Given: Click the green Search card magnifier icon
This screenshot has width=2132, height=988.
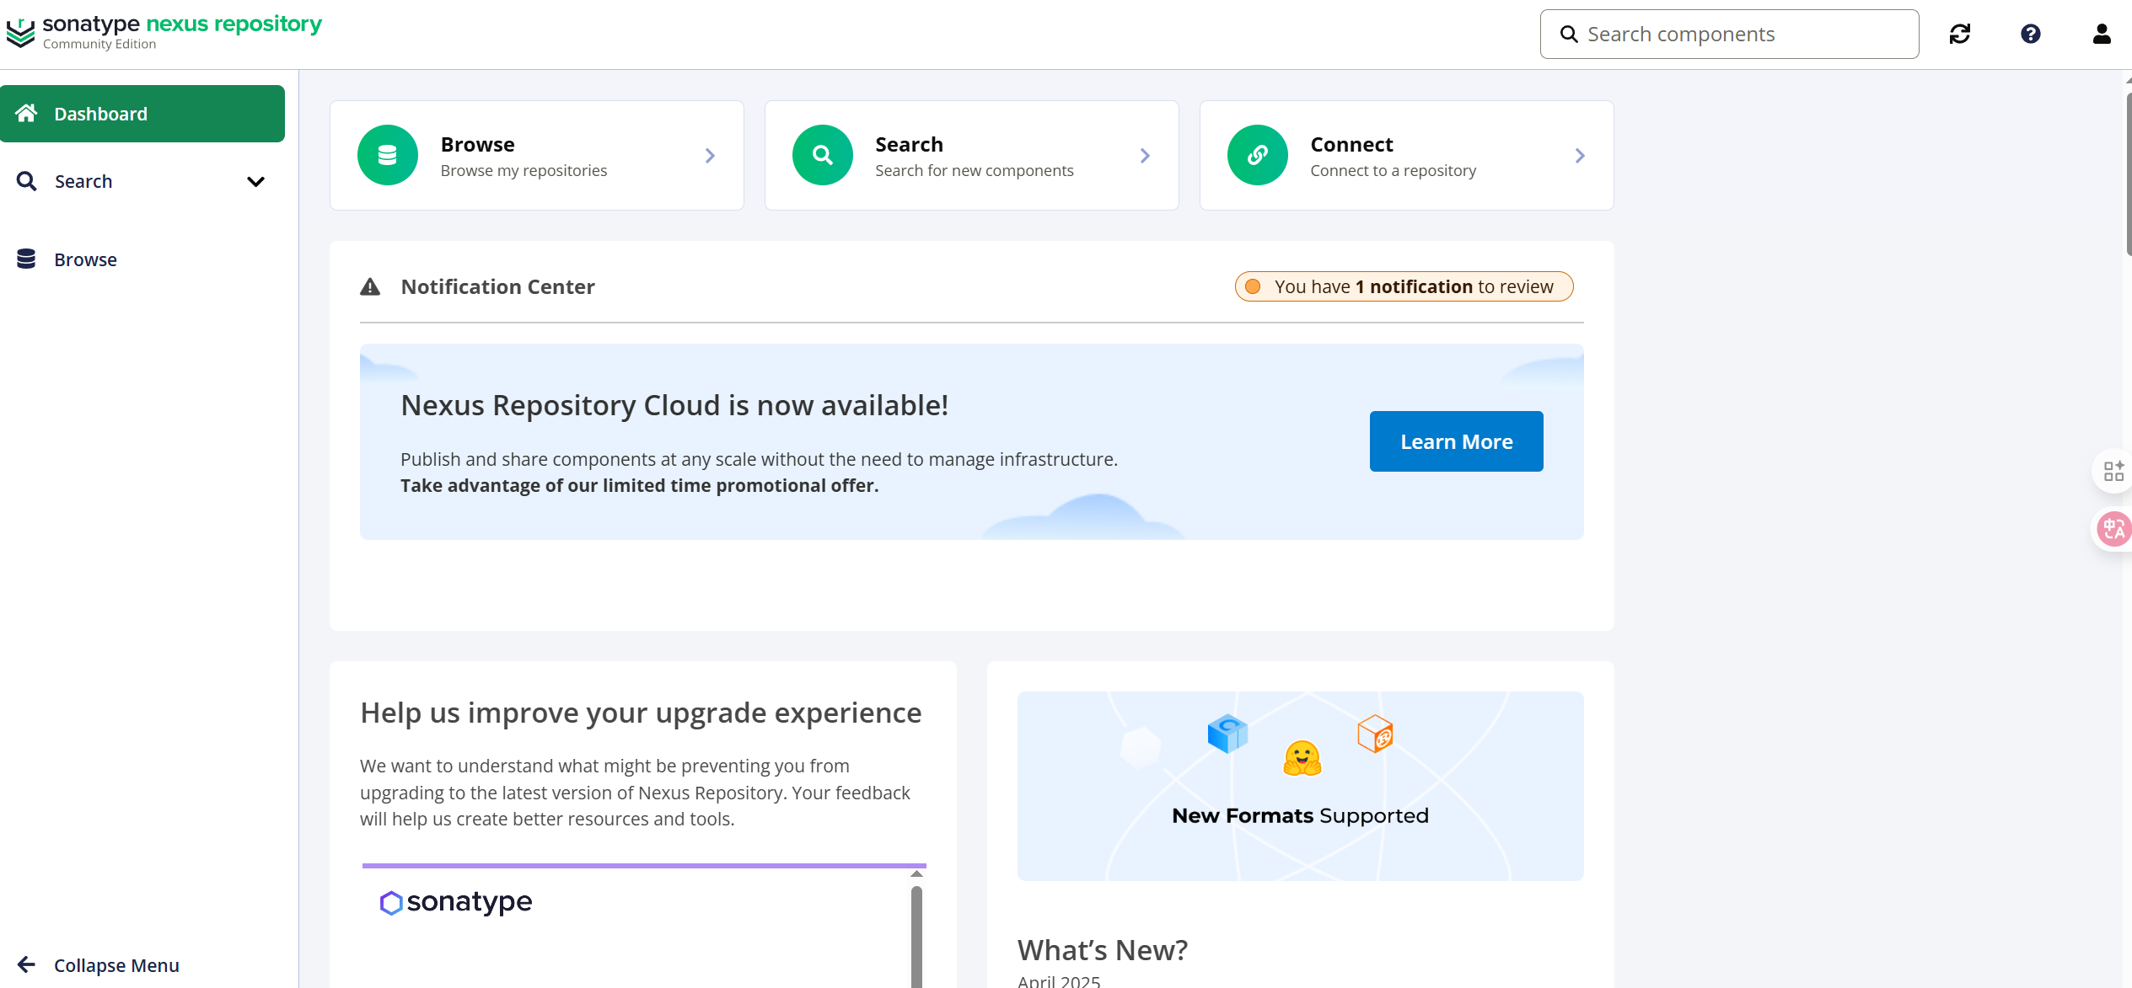Looking at the screenshot, I should click(823, 155).
